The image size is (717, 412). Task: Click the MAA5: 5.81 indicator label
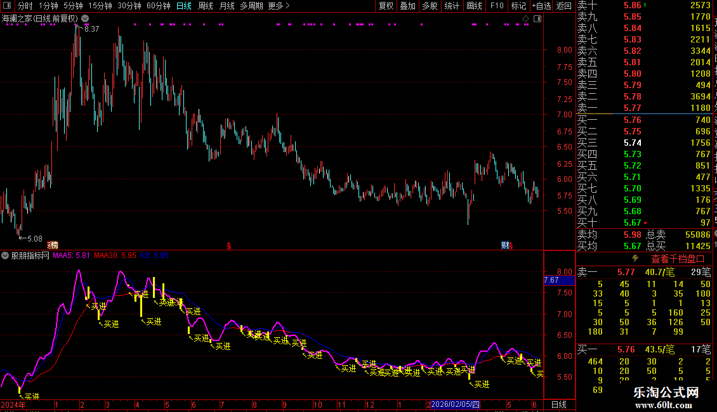tap(71, 255)
